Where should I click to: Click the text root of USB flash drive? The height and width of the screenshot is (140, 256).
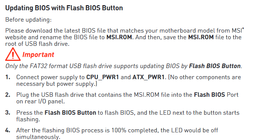tap(37, 44)
